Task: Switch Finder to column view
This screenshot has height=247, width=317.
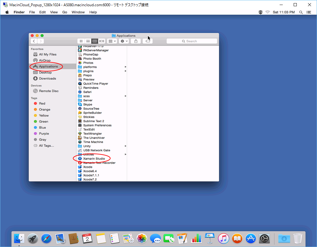Action: 95,41
